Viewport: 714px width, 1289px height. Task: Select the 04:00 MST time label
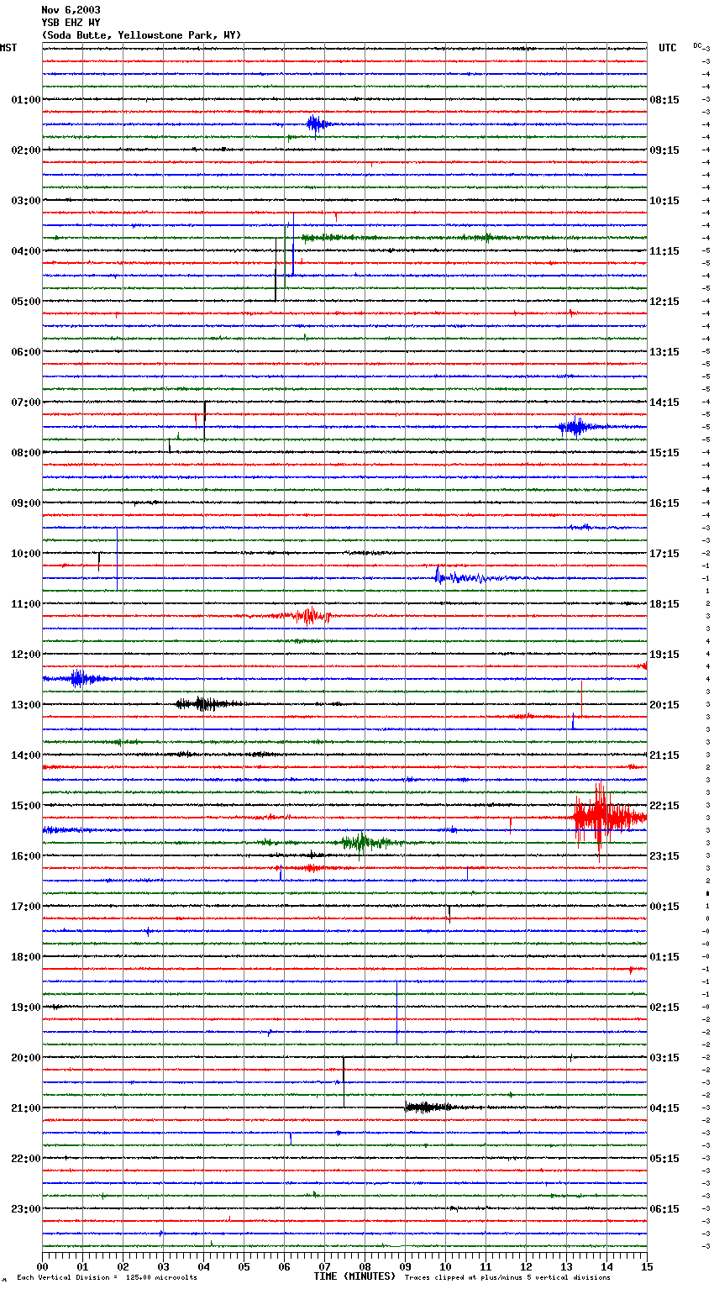coord(26,251)
